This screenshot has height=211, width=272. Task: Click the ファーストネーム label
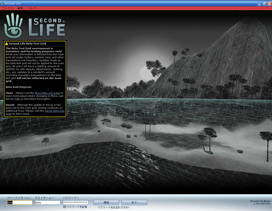click(19, 198)
